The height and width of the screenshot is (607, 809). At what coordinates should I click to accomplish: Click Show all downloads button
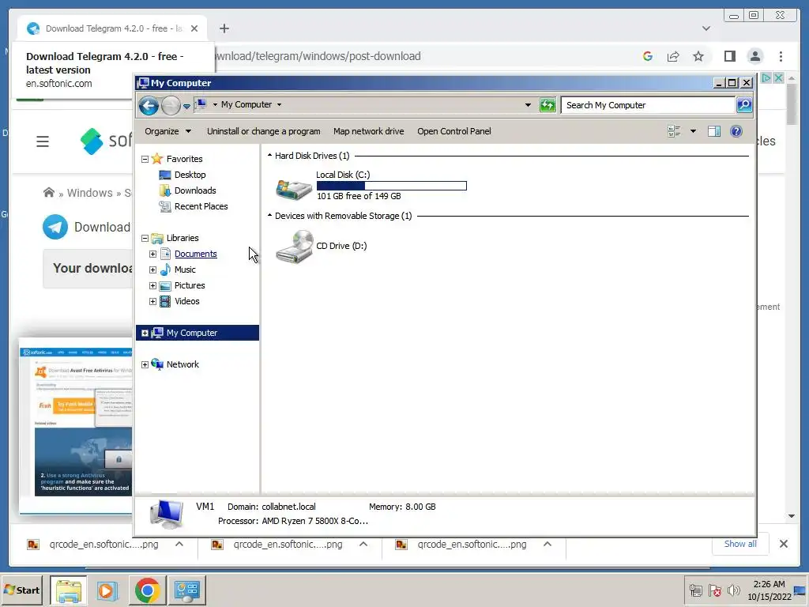(740, 544)
